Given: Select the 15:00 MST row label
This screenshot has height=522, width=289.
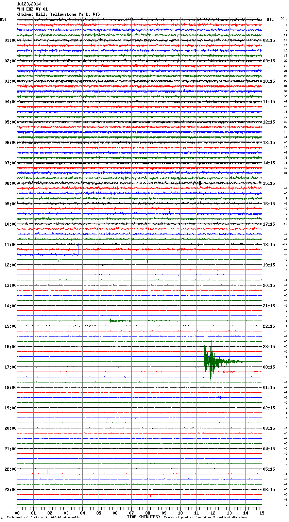Looking at the screenshot, I should 10,326.
